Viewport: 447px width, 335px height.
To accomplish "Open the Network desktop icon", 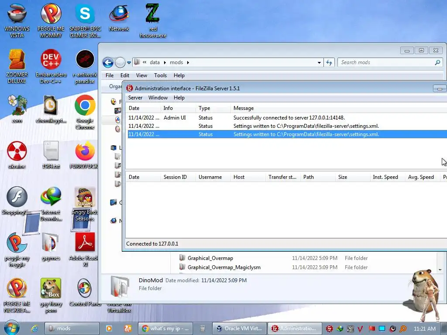I will tap(119, 17).
